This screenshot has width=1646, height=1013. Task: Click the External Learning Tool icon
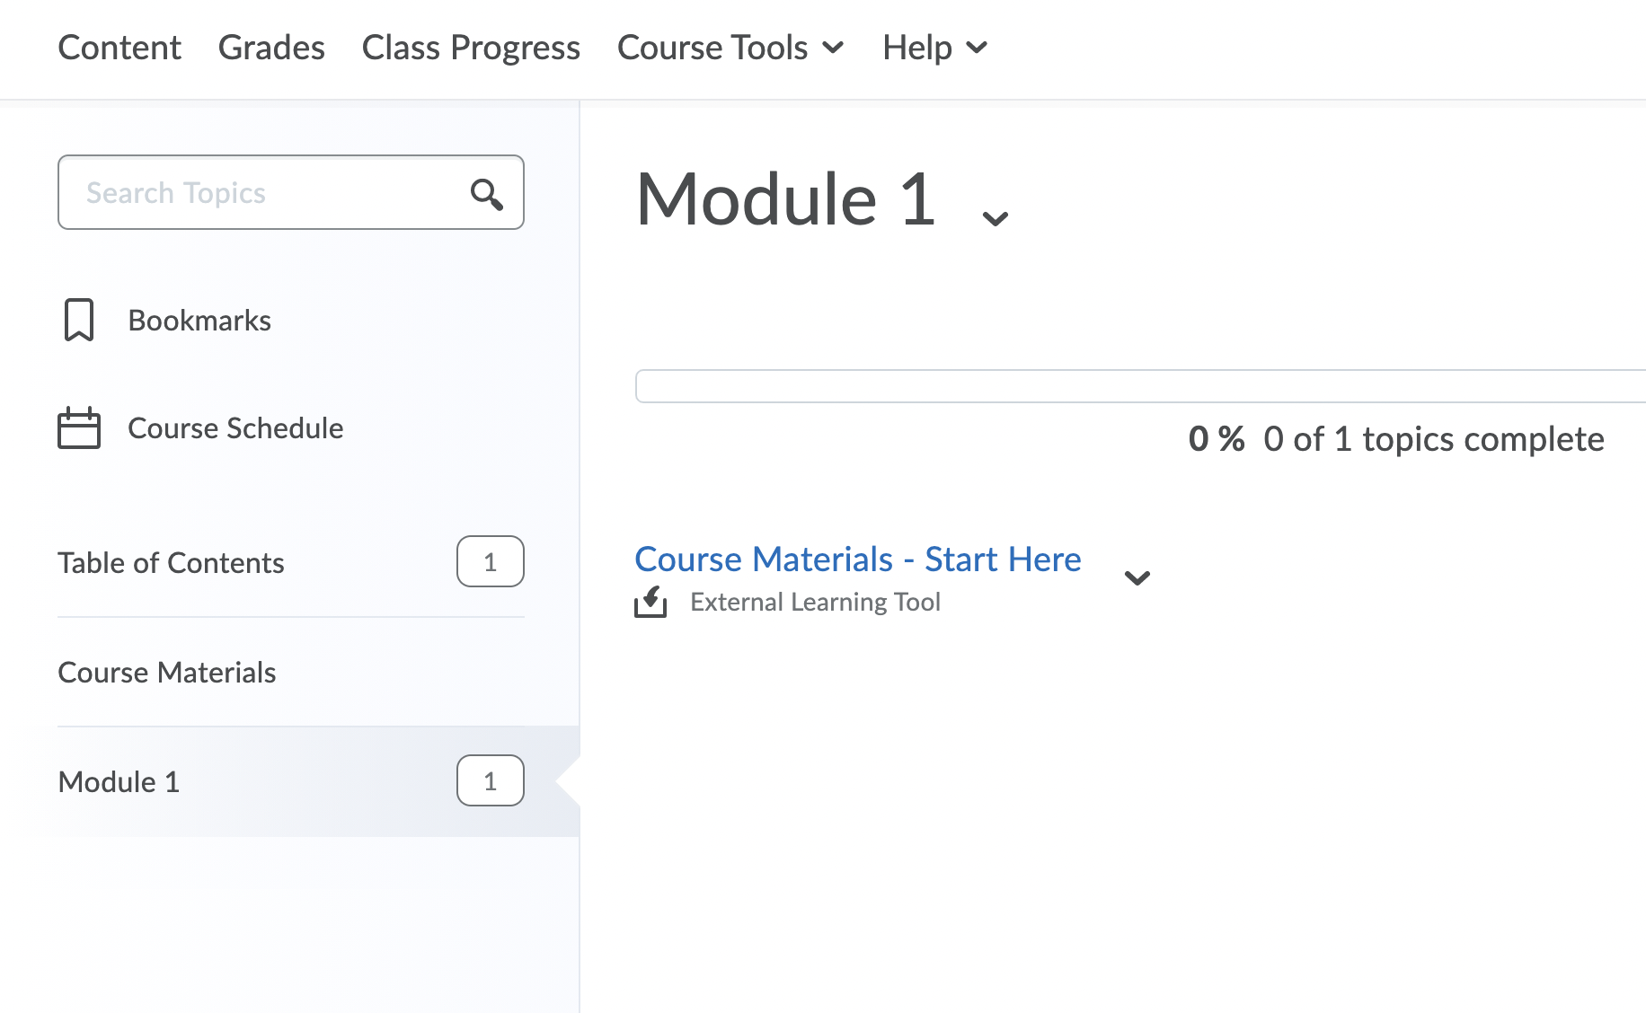[650, 602]
